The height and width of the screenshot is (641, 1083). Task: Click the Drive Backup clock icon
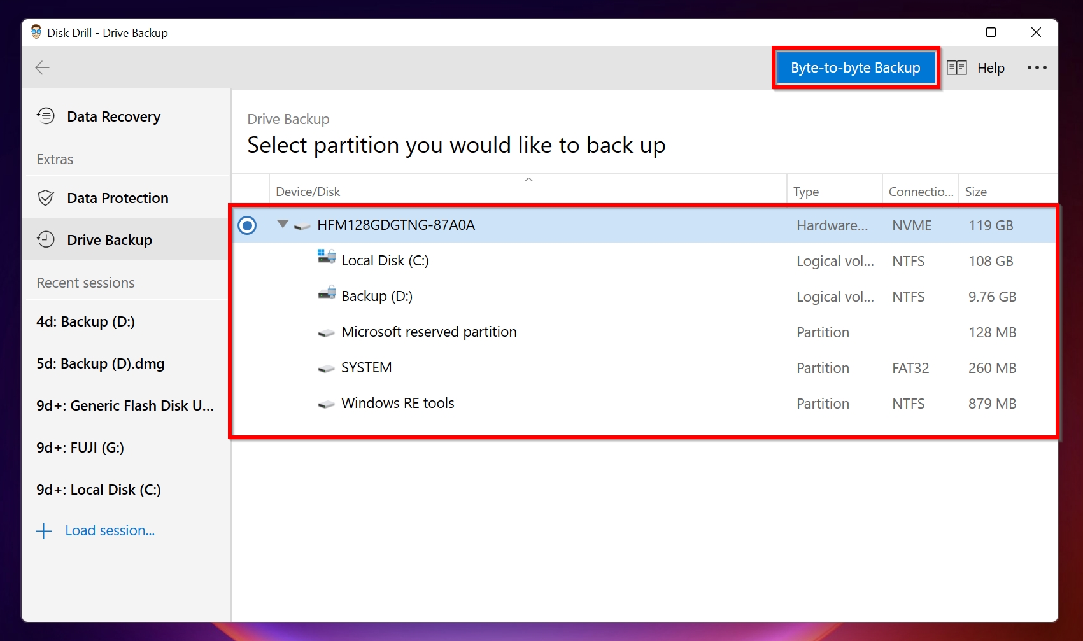46,239
